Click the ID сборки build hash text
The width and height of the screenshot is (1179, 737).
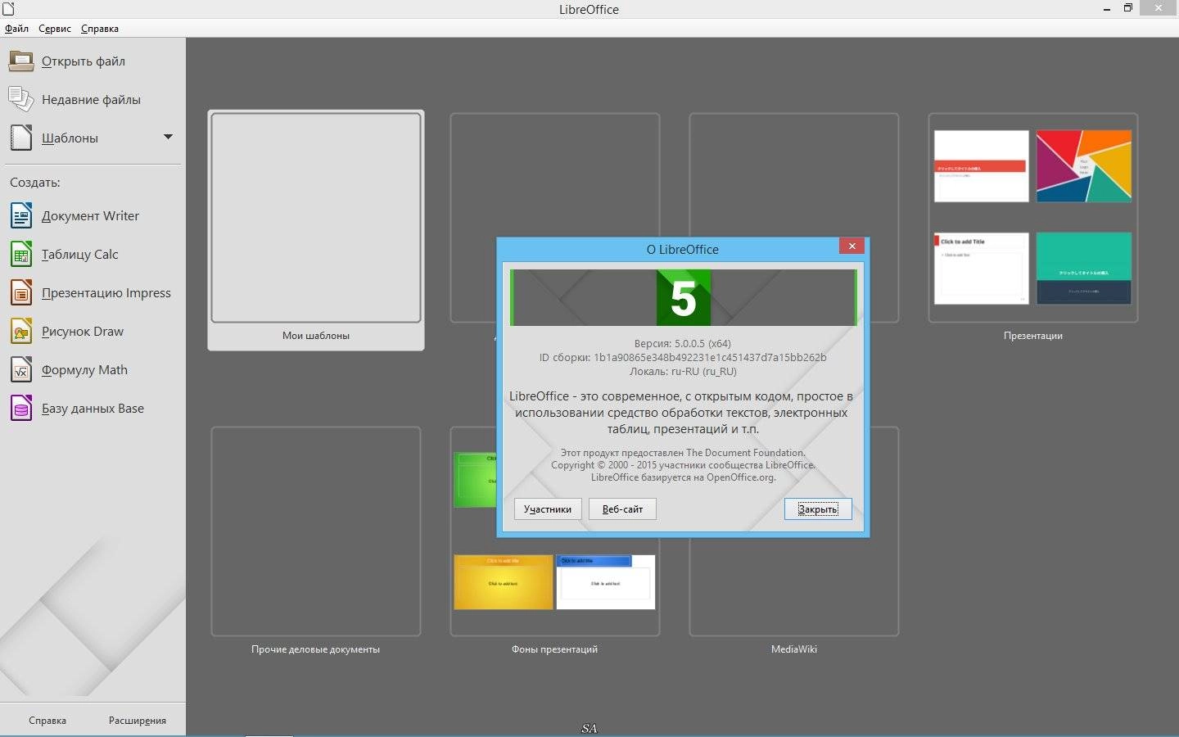point(683,358)
